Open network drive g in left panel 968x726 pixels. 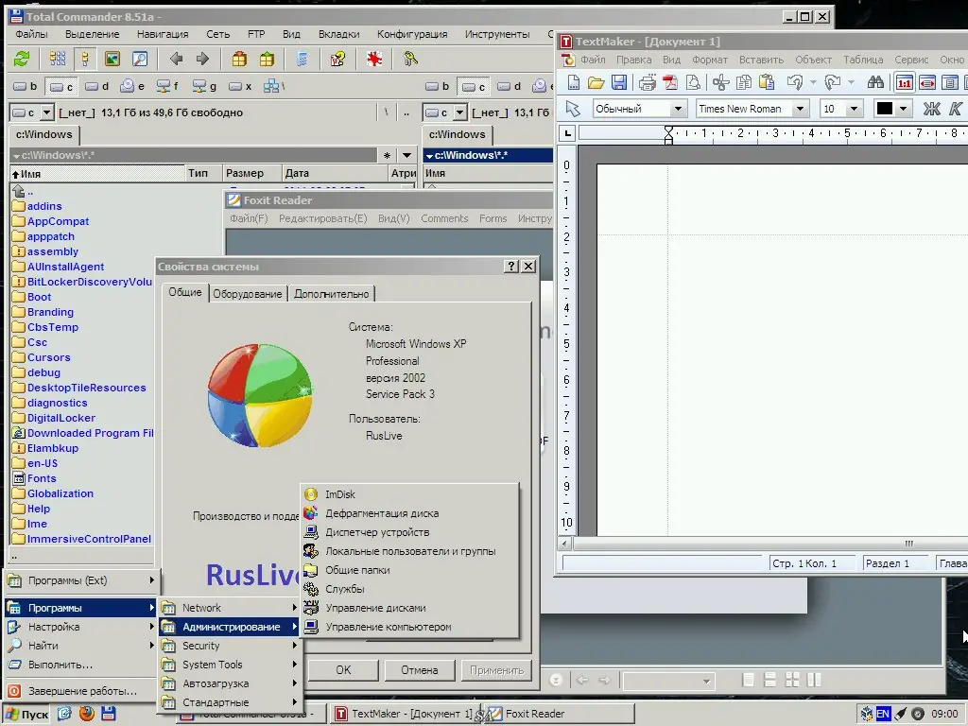204,86
